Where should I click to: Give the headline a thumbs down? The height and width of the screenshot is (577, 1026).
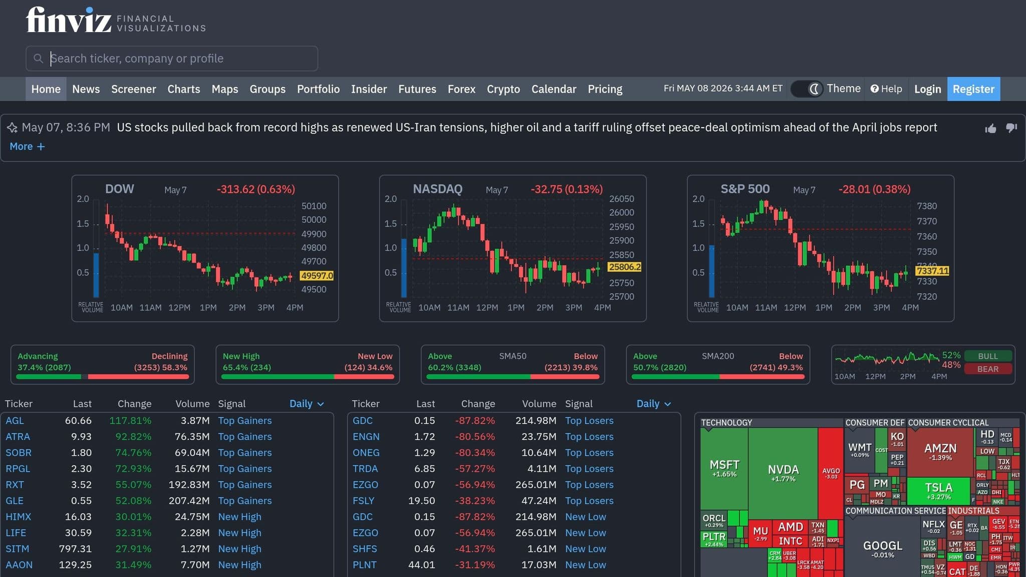(x=1011, y=128)
